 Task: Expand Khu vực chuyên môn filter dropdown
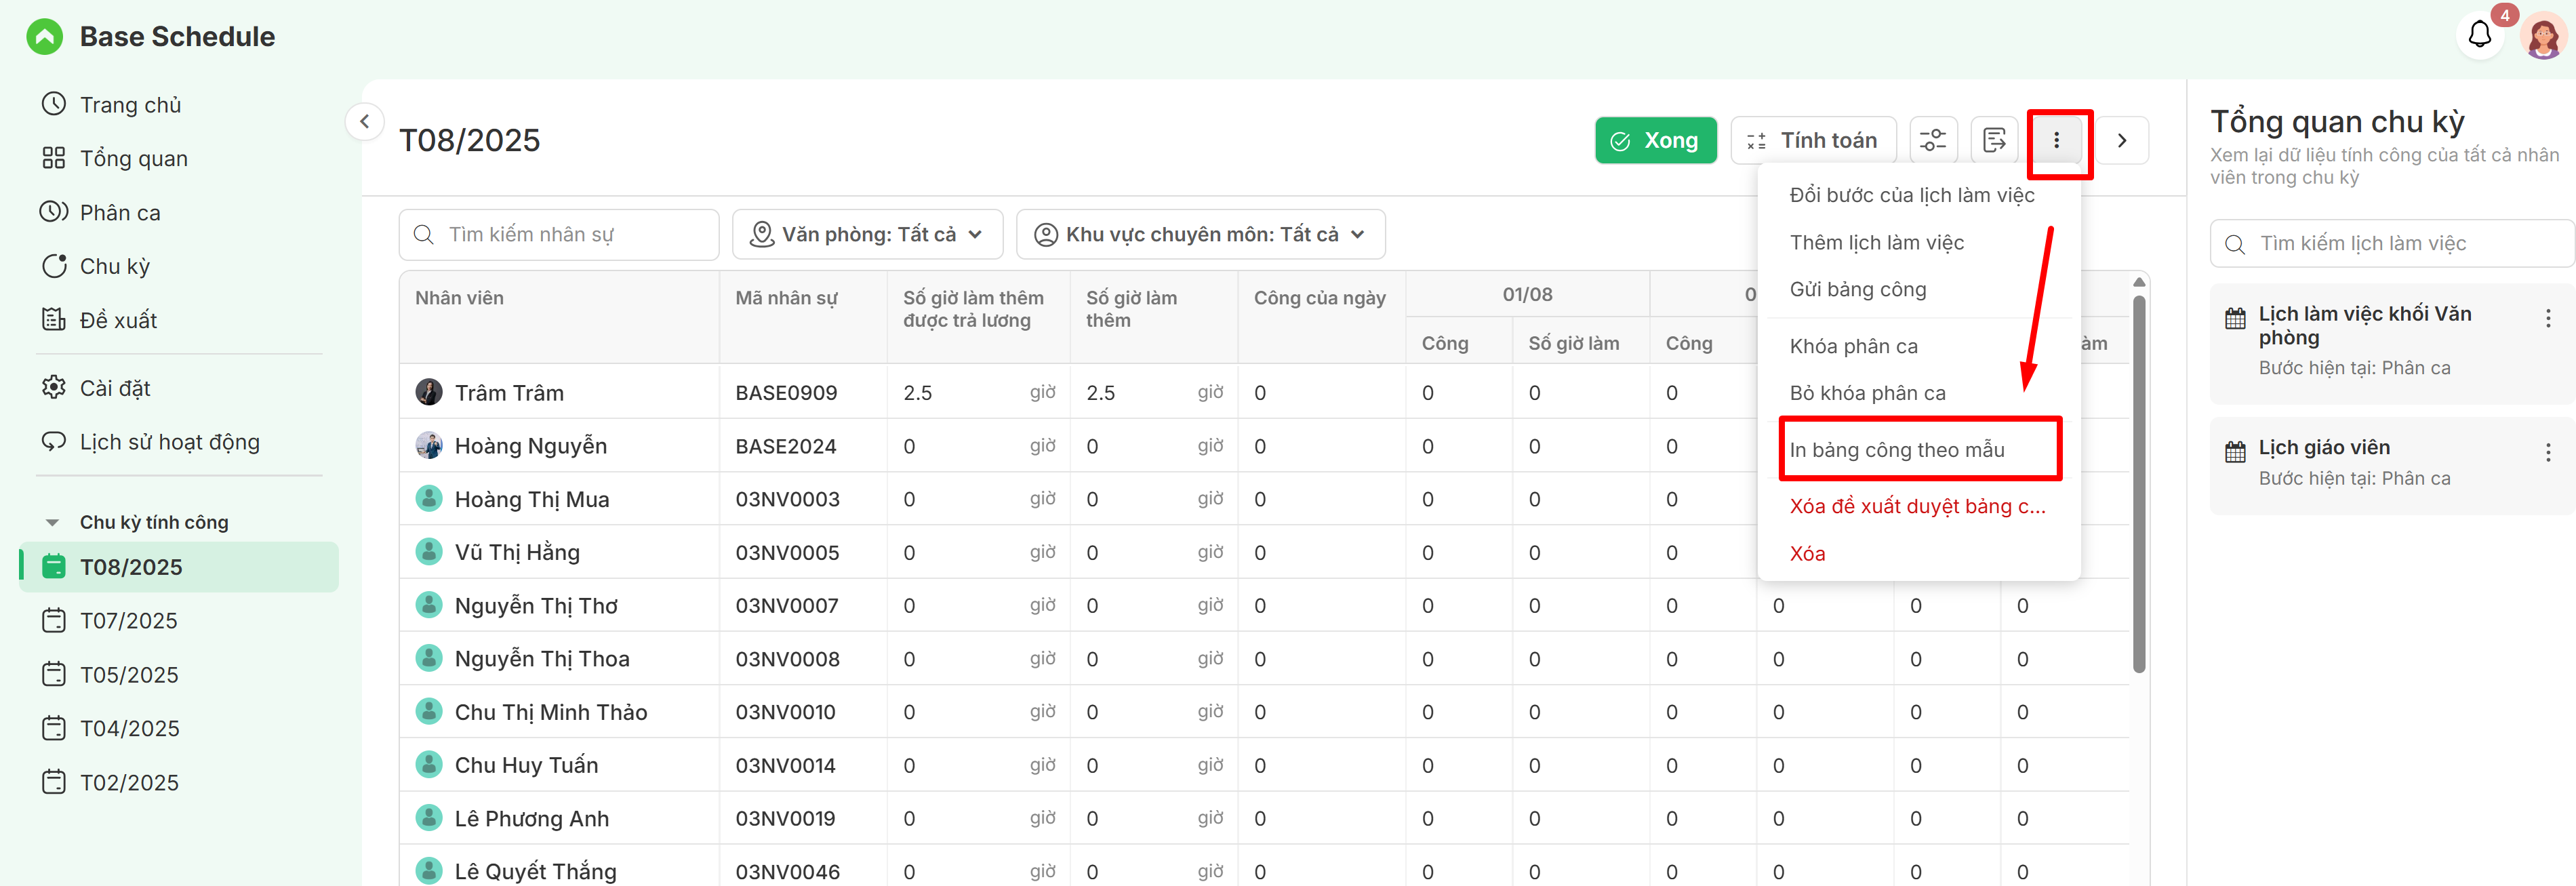1200,234
